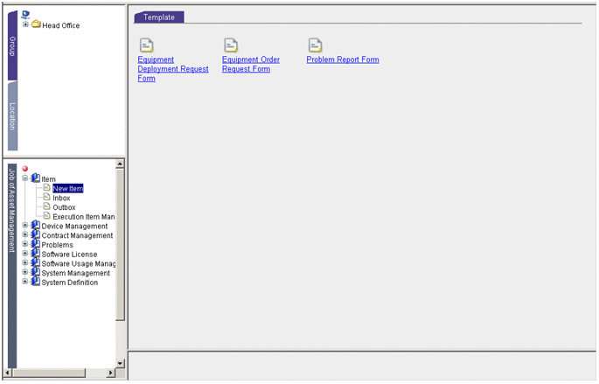Expand the Head Office group node
The image size is (599, 384).
pos(25,24)
